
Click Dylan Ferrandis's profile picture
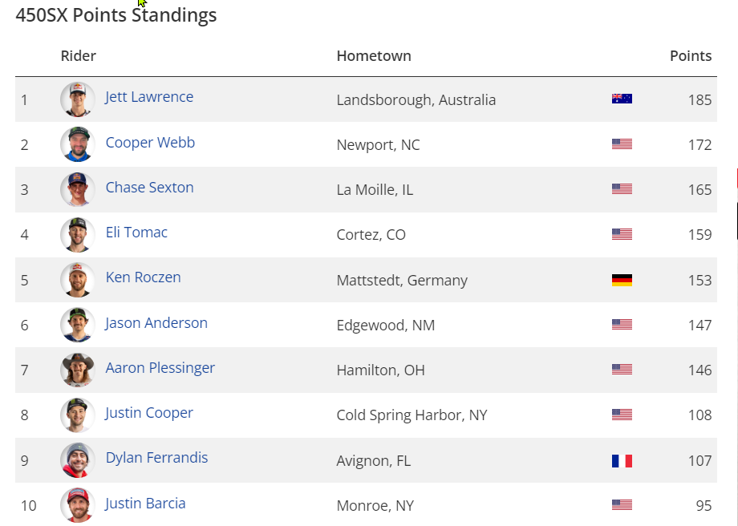[x=78, y=460]
